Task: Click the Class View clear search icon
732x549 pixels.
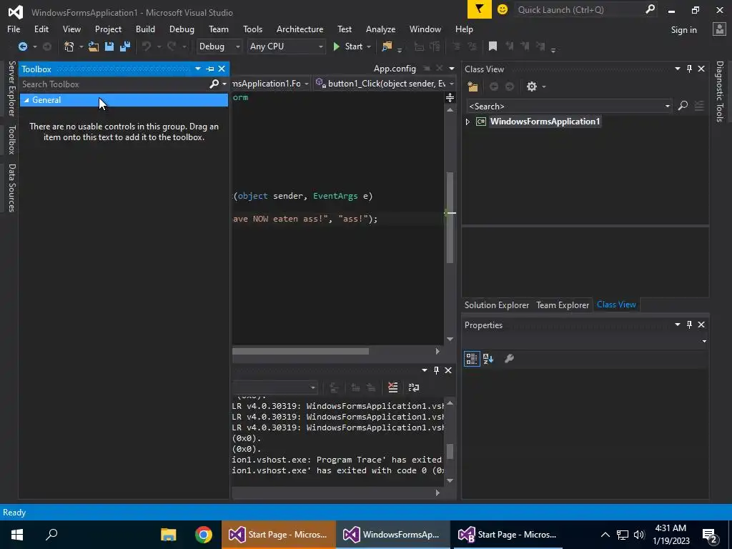Action: tap(699, 106)
